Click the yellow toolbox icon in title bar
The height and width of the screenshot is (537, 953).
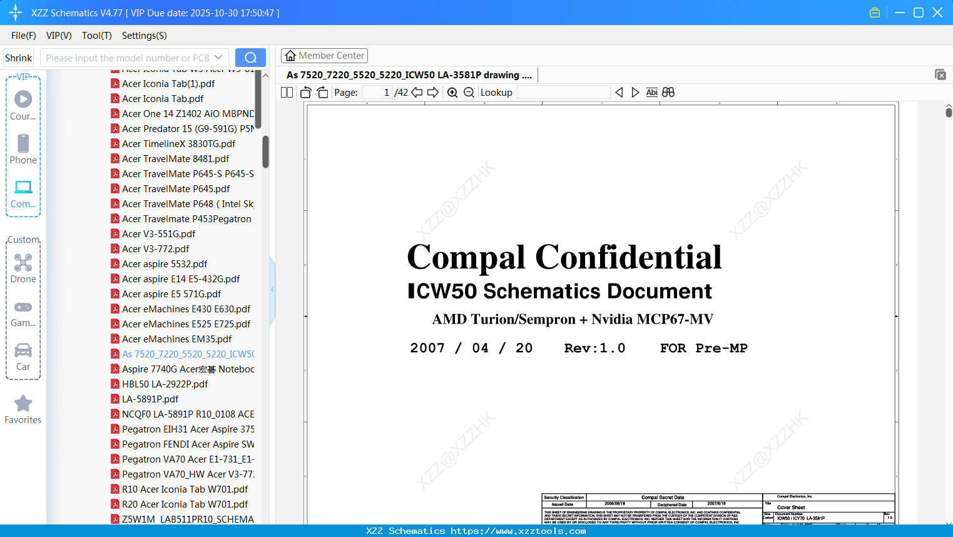coord(875,13)
